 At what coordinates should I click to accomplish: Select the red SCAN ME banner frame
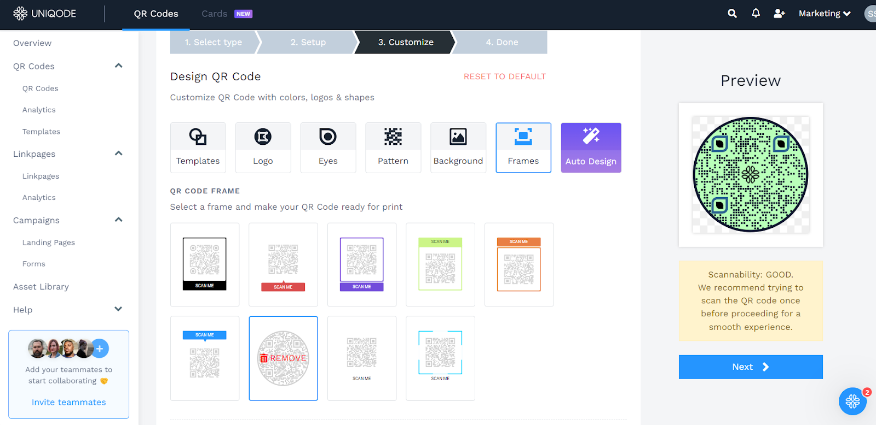[283, 264]
